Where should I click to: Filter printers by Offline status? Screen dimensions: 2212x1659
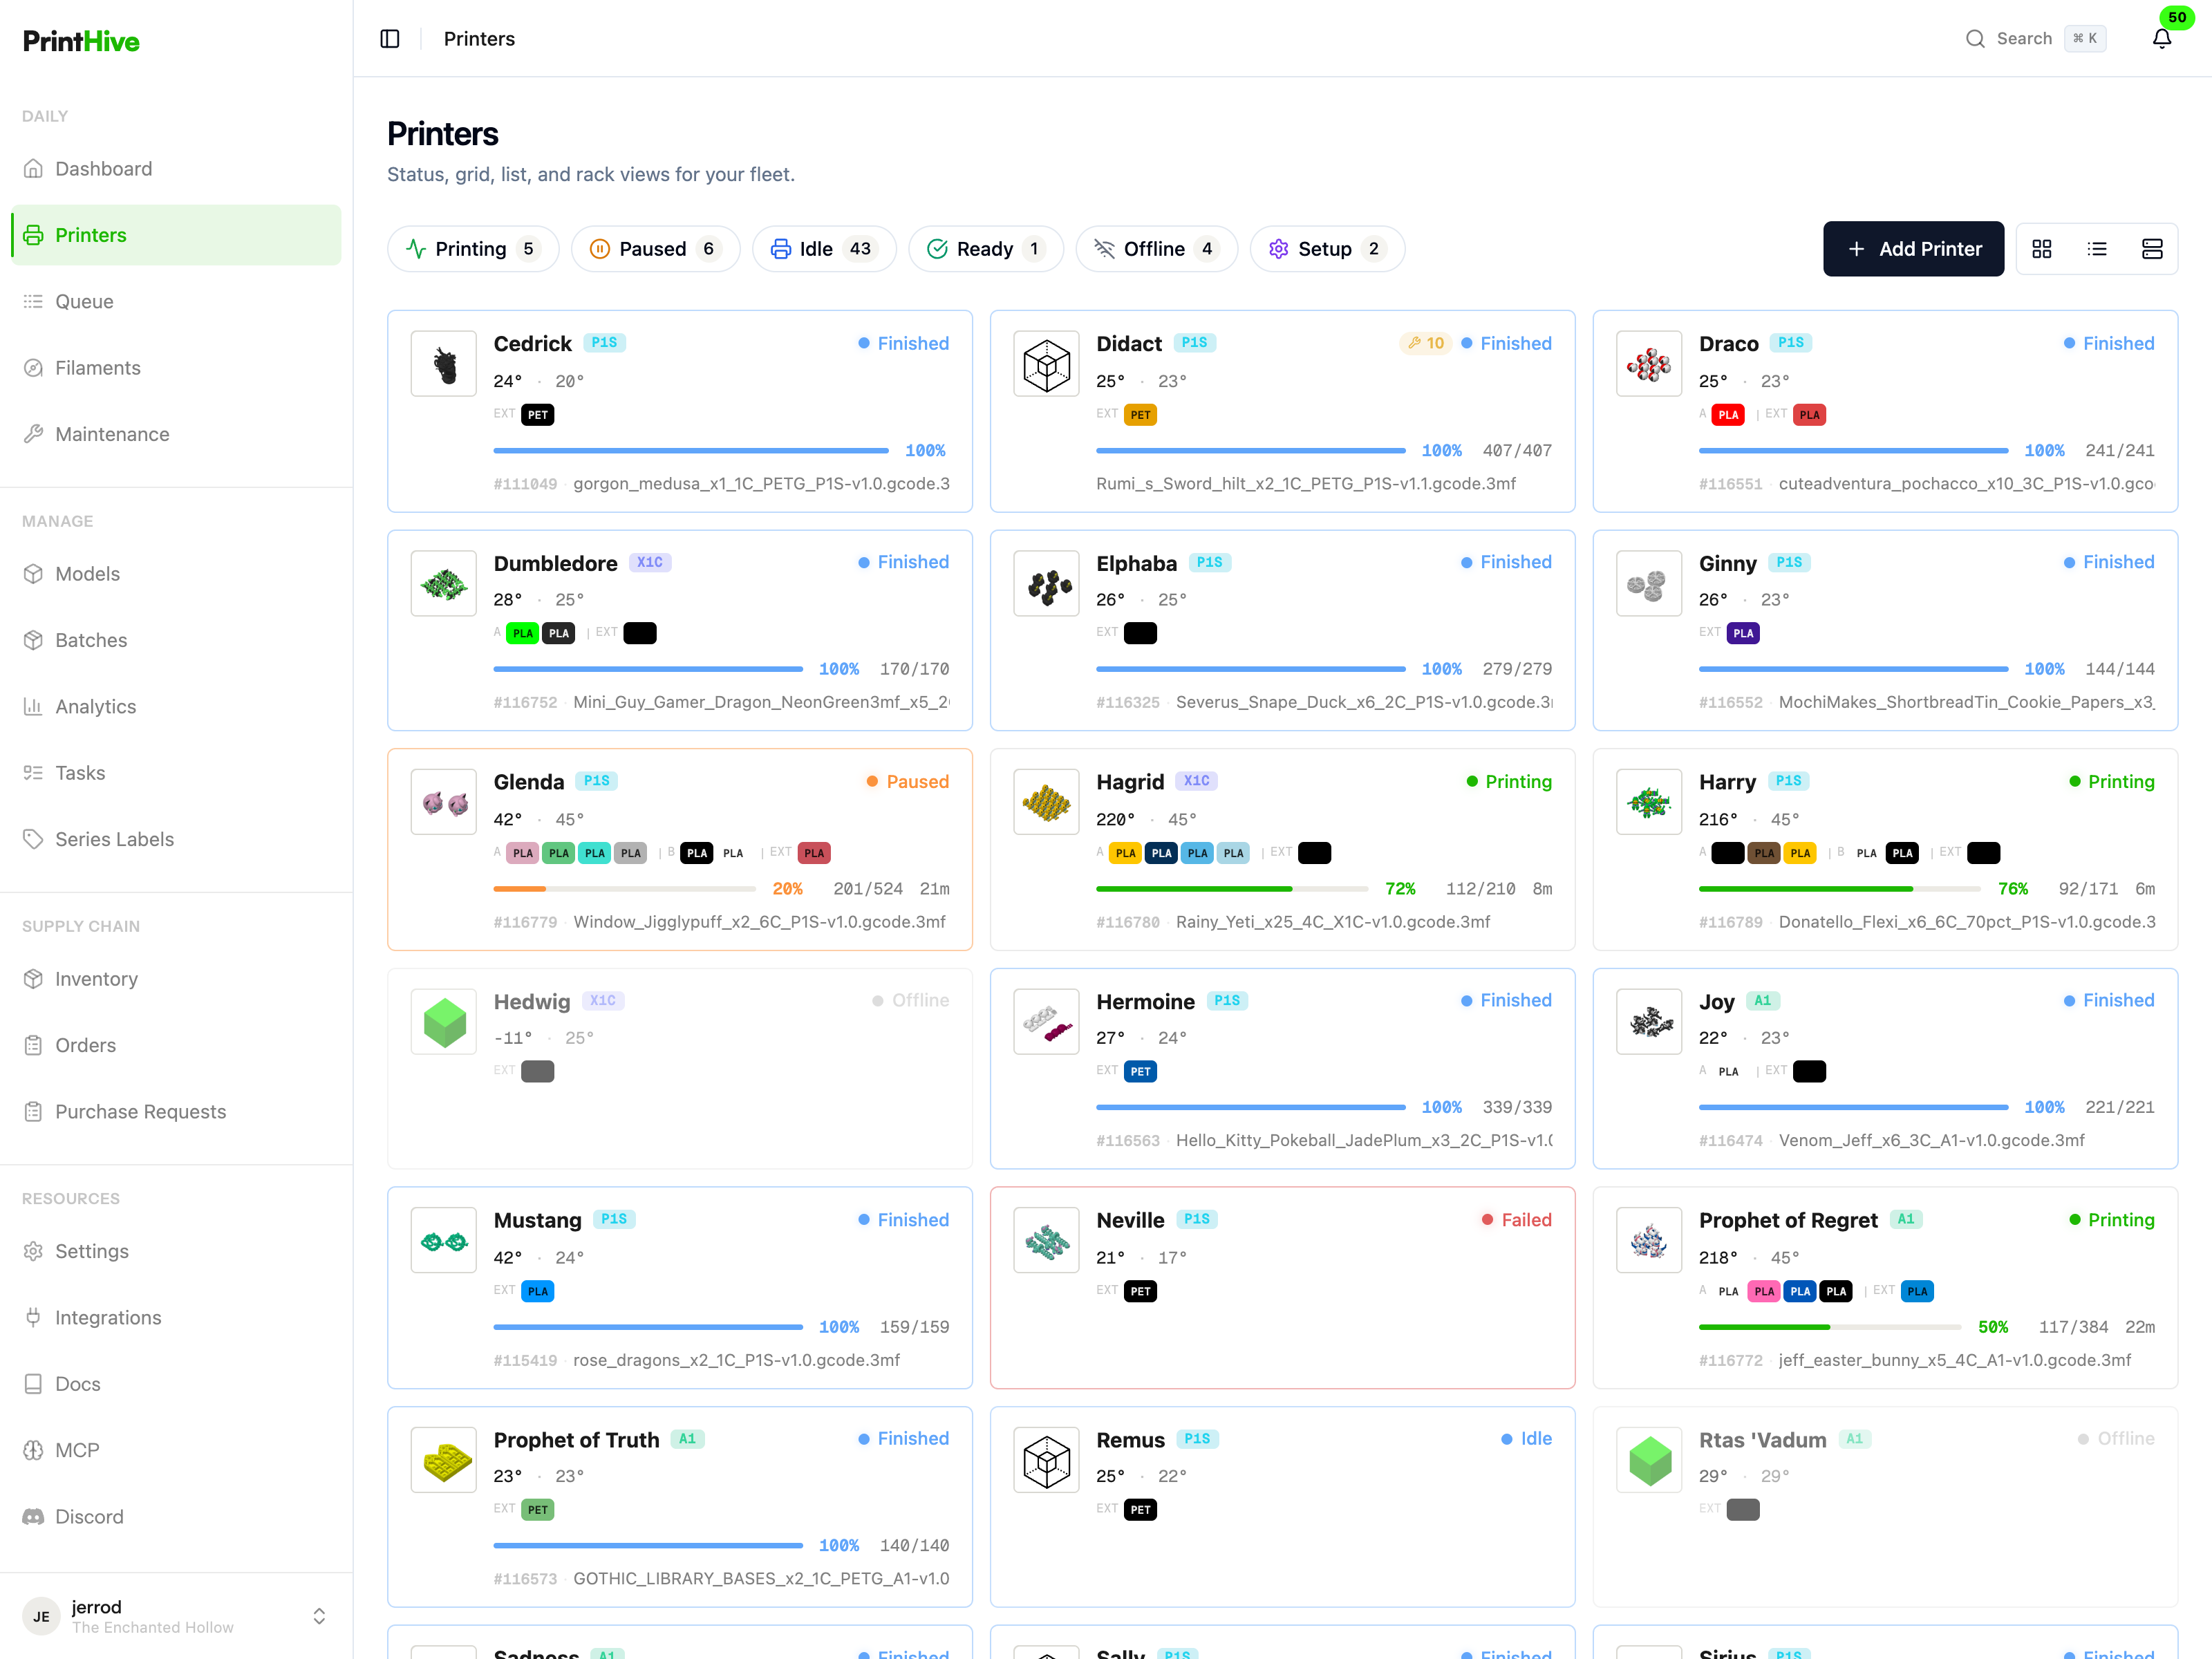coord(1156,249)
